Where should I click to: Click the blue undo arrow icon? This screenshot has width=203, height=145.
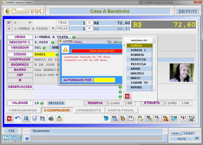pyautogui.click(x=18, y=119)
